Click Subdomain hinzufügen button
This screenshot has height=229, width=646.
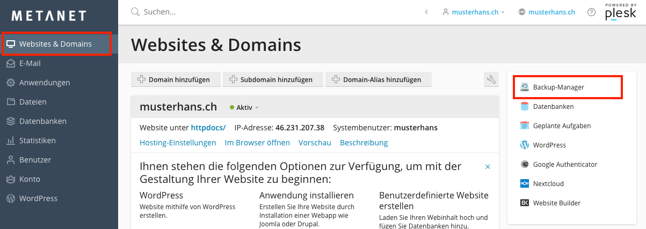pyautogui.click(x=272, y=80)
